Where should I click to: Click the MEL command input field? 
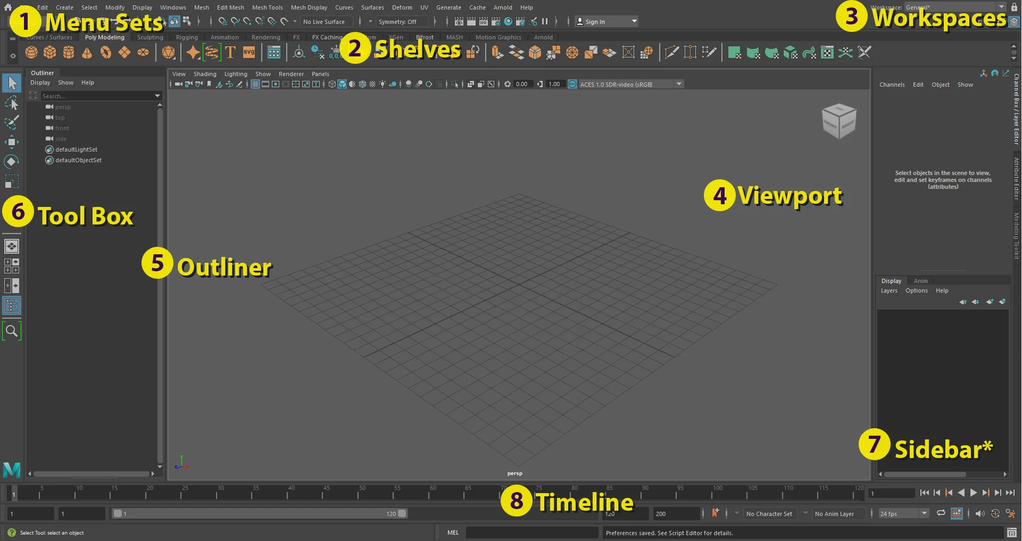532,532
